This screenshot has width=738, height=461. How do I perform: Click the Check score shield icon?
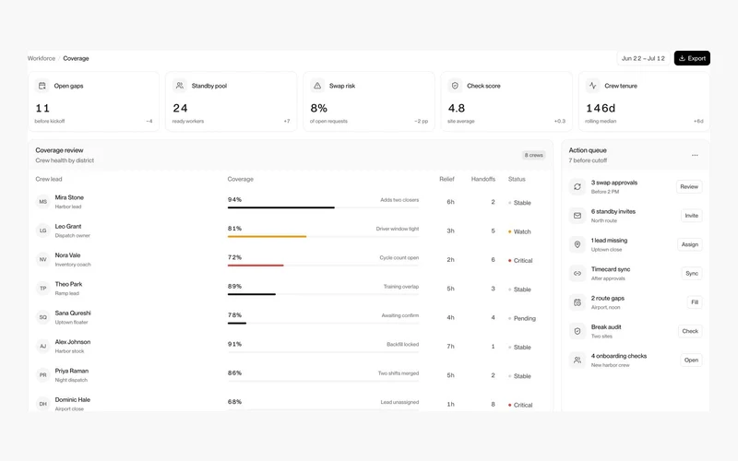pos(455,86)
